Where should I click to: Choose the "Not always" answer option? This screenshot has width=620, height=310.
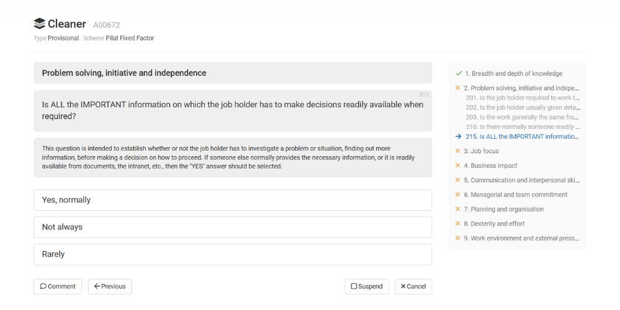[232, 227]
